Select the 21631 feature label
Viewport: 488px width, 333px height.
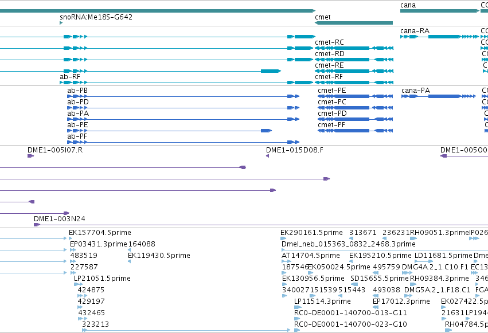[453, 312]
